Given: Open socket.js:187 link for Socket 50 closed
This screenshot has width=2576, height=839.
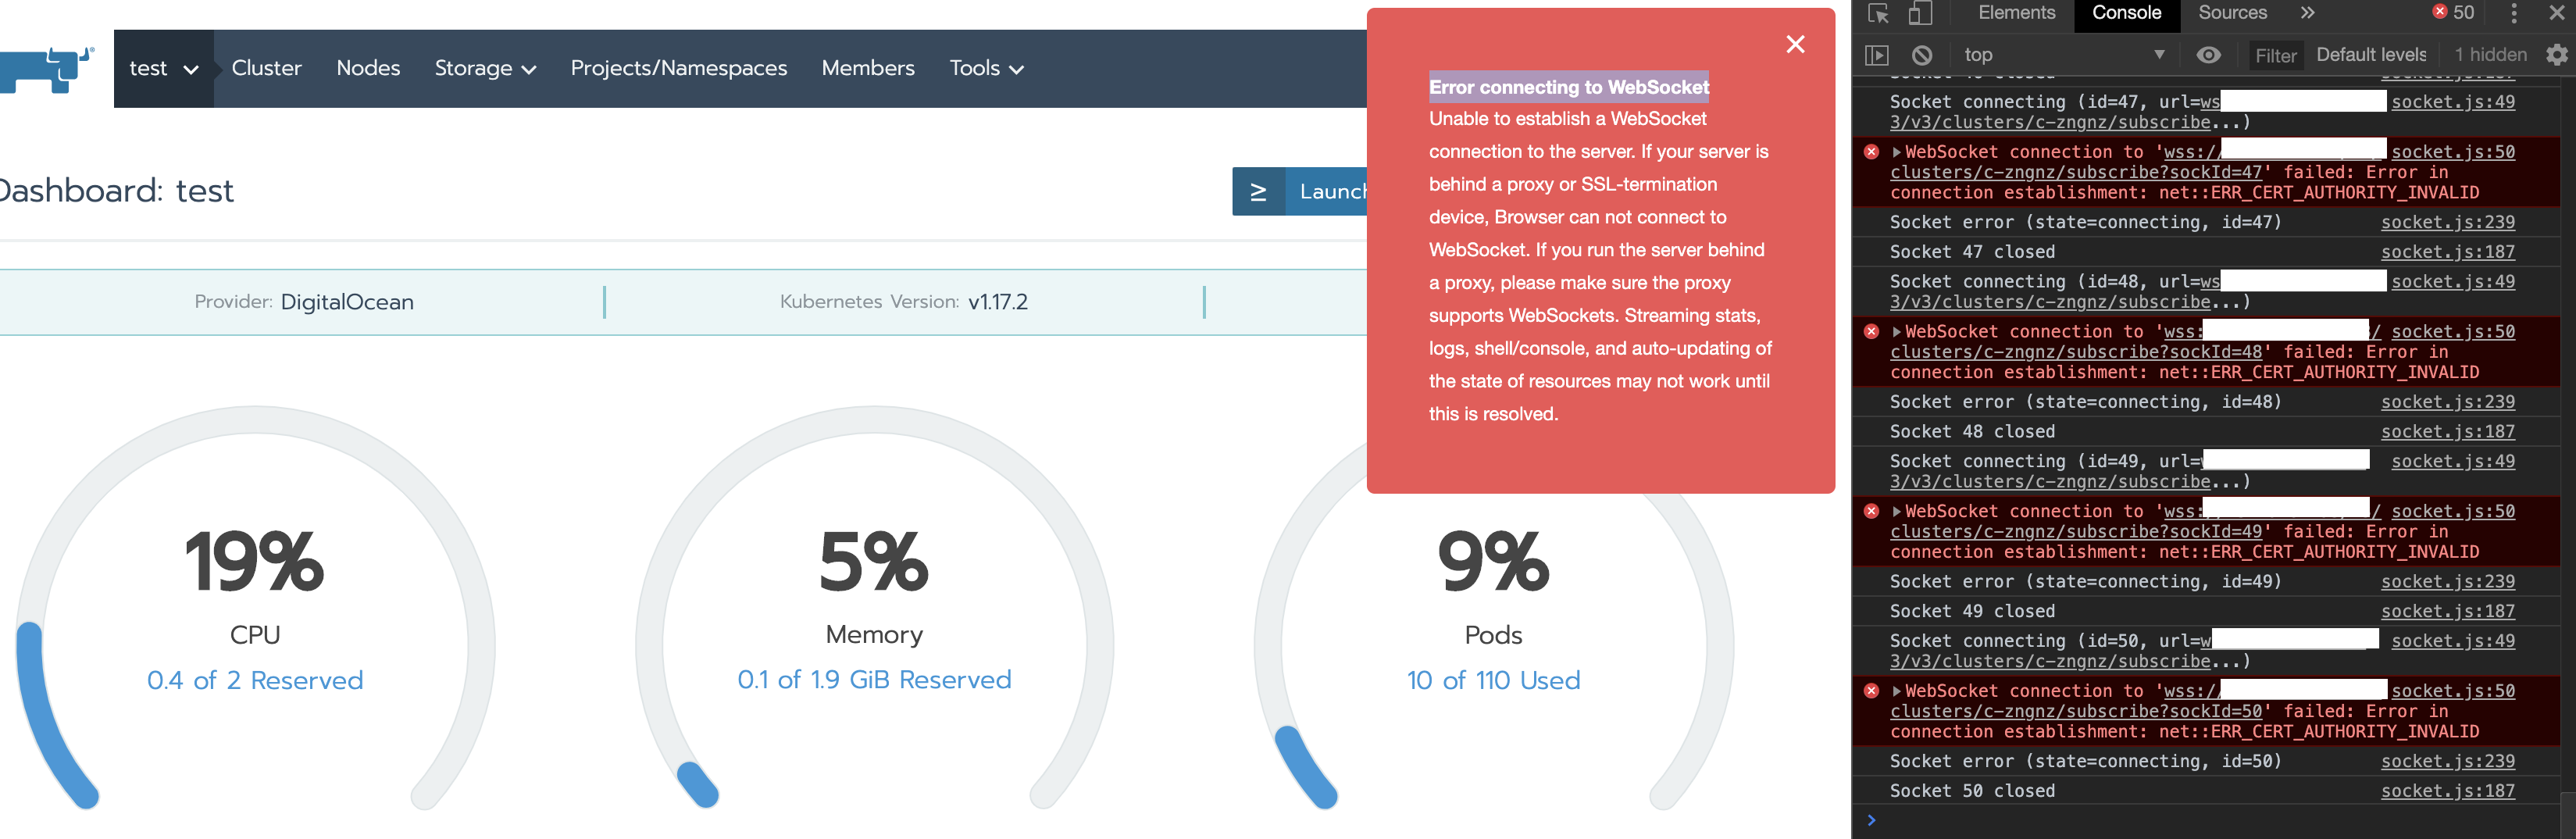Looking at the screenshot, I should [x=2447, y=791].
